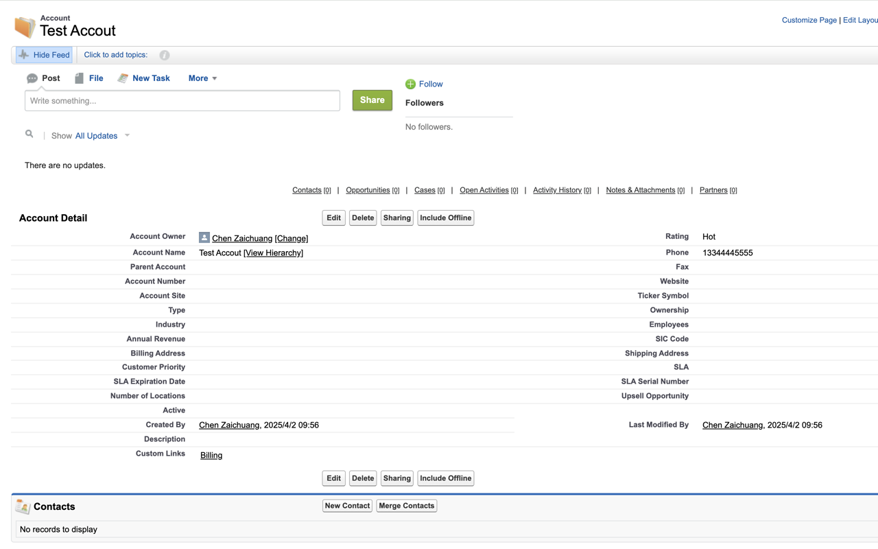Click inside the Write something field

(x=182, y=100)
